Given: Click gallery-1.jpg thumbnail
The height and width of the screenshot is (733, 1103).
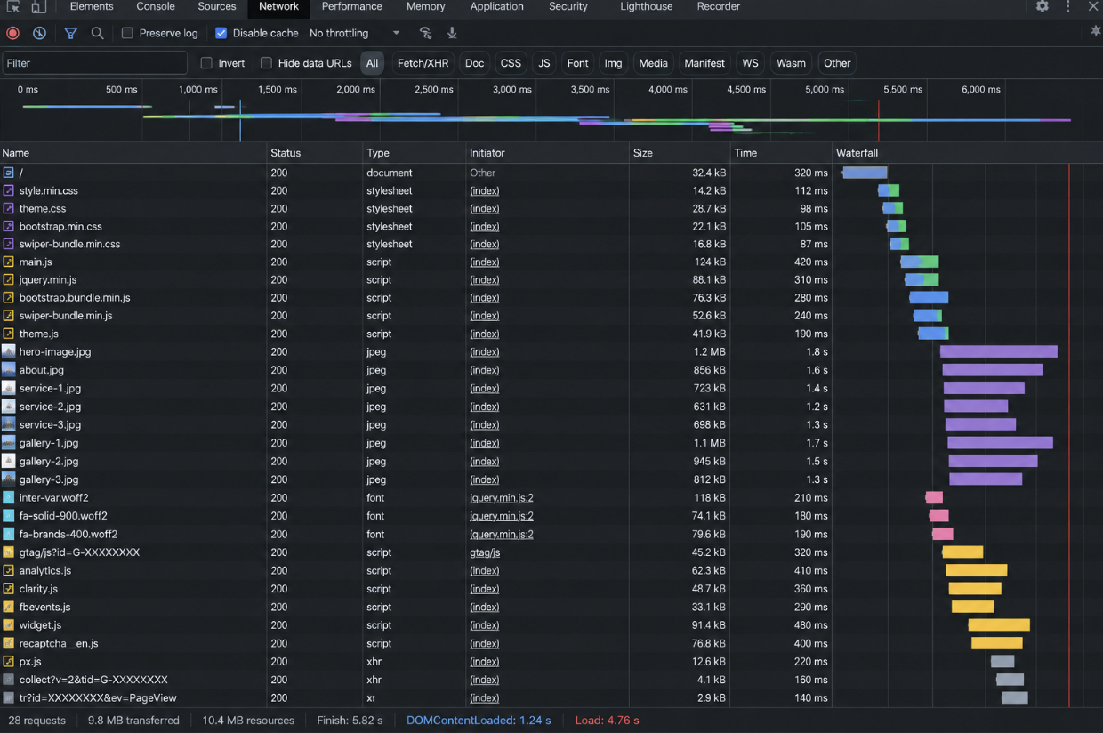Looking at the screenshot, I should coord(8,442).
